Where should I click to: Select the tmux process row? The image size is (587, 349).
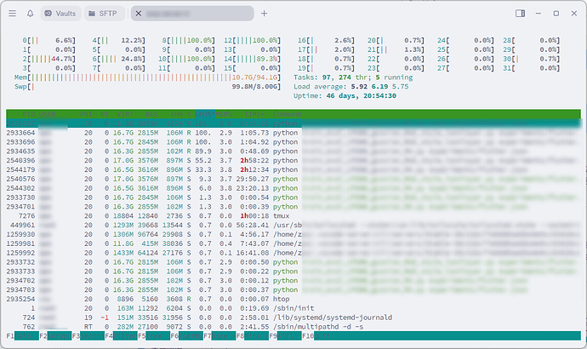click(293, 216)
